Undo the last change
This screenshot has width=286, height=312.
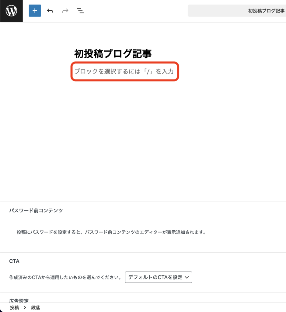click(50, 11)
